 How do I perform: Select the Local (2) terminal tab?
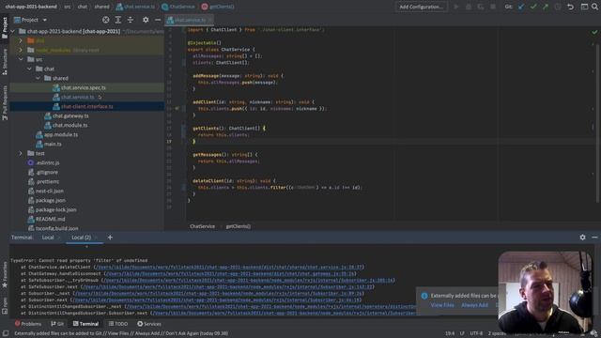82,238
